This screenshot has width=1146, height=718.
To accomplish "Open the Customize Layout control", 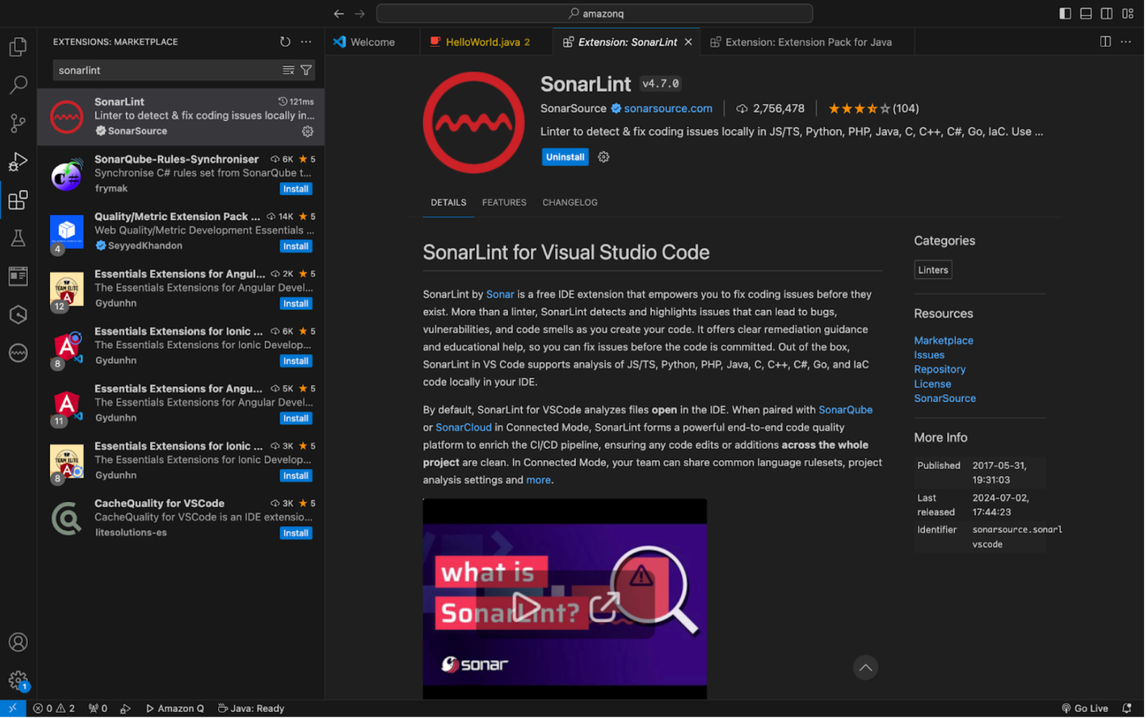I will [x=1127, y=13].
